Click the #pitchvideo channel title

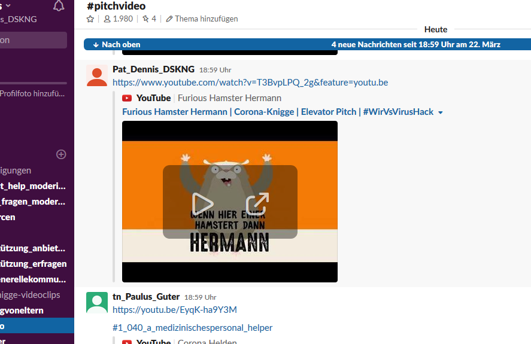pos(116,6)
